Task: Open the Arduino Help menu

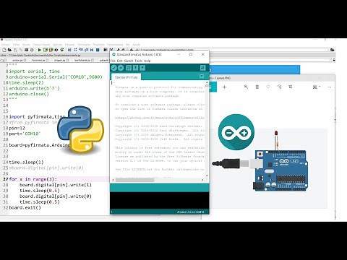Action: point(147,61)
